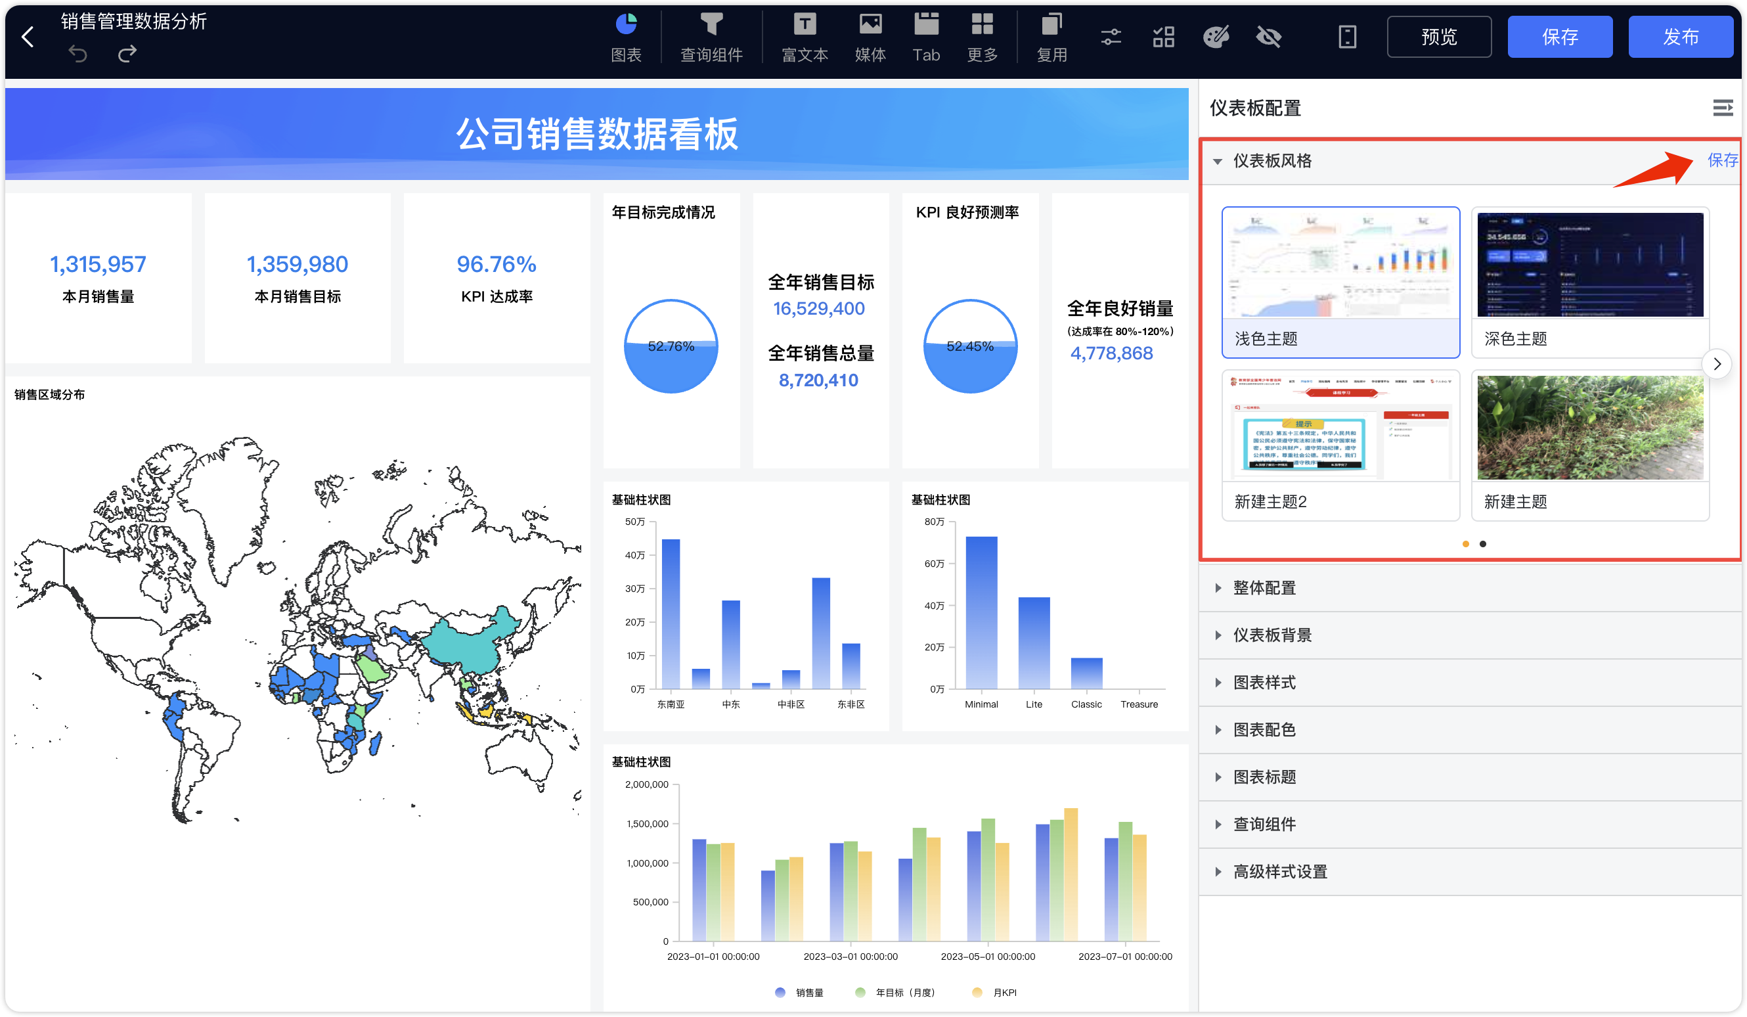The width and height of the screenshot is (1747, 1017).
Task: Open the 复用 reuse option
Action: click(1051, 38)
